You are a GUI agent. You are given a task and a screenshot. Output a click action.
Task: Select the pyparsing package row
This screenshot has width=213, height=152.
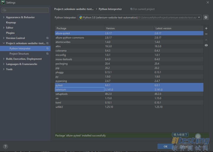click(129, 81)
